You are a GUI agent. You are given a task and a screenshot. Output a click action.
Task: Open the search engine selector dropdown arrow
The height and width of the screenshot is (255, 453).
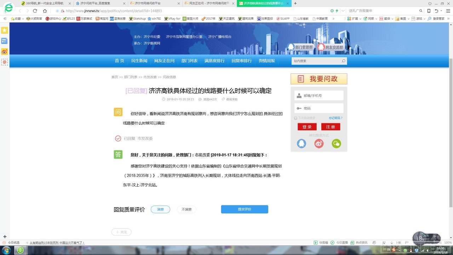point(342,11)
